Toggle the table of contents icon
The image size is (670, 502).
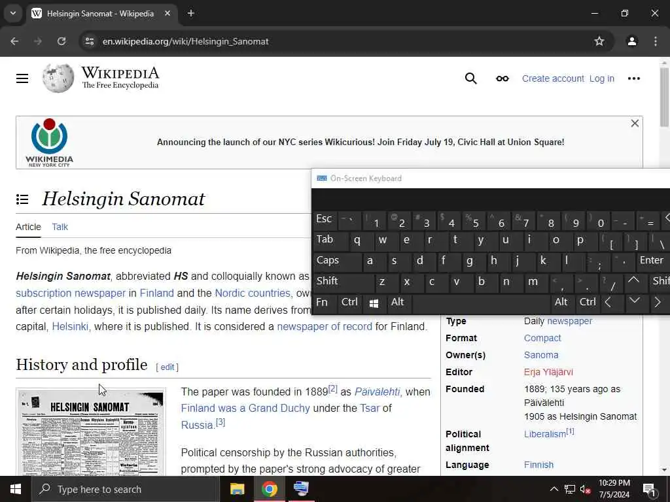click(22, 199)
